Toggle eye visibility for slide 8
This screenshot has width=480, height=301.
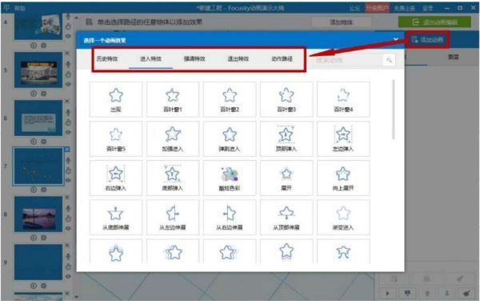[x=68, y=228]
